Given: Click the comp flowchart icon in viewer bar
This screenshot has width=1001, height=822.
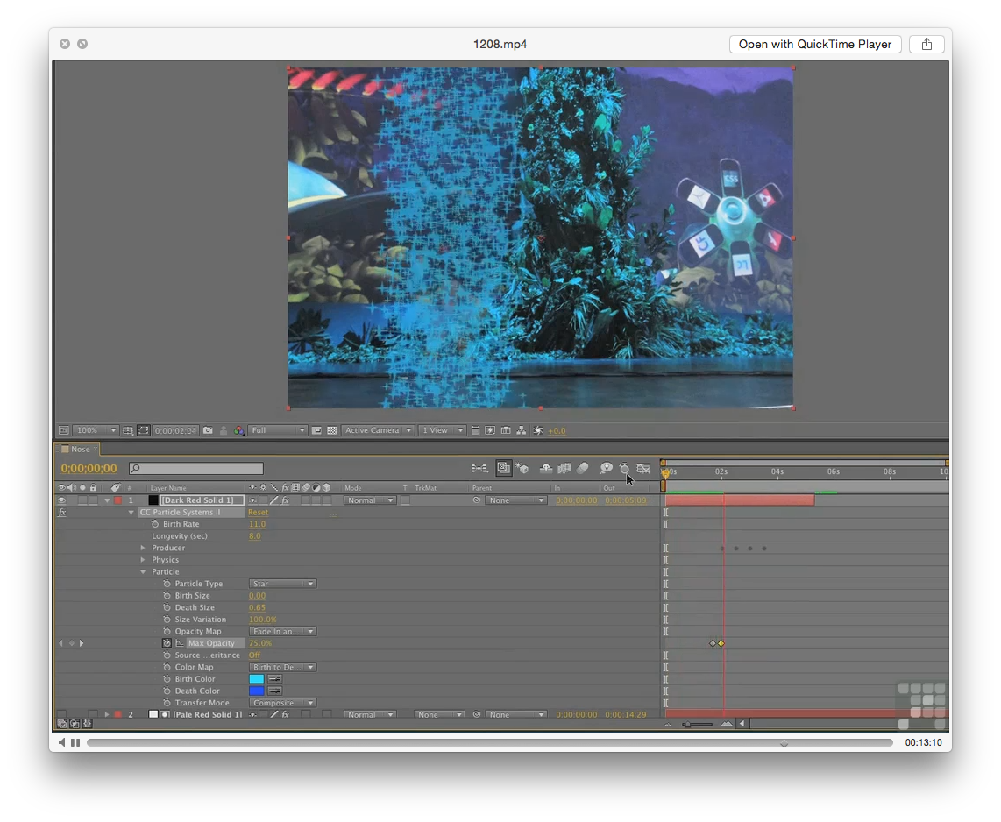Looking at the screenshot, I should (522, 431).
